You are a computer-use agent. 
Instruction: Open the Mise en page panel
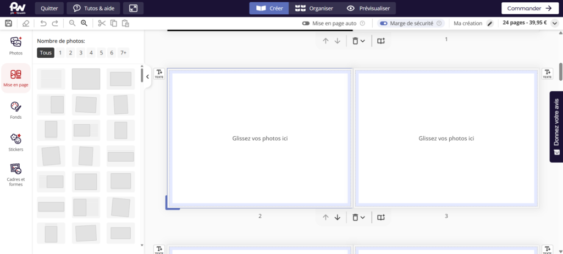[x=16, y=78]
